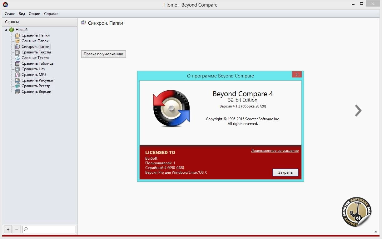
Task: Open the Опции menu
Action: 34,14
